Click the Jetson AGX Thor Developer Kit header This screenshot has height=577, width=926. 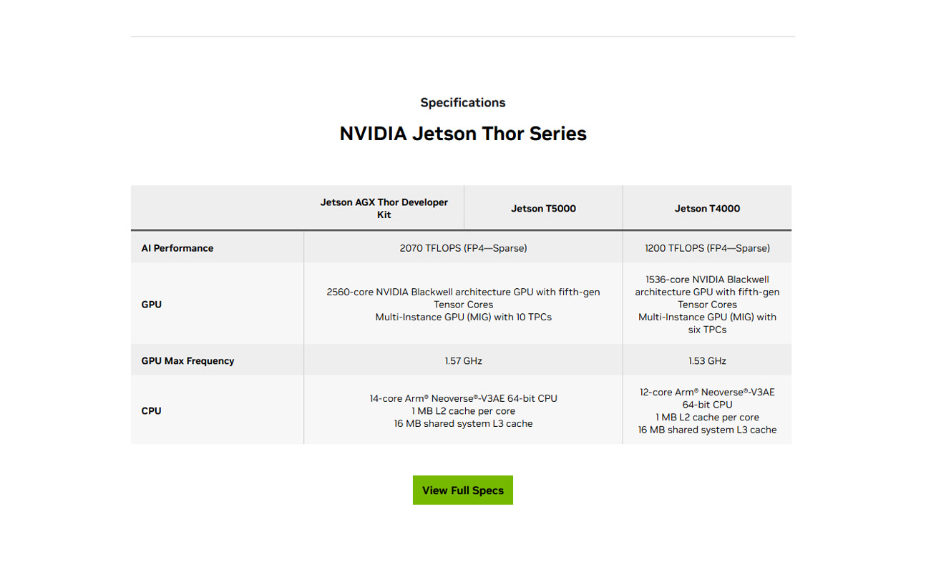[384, 208]
